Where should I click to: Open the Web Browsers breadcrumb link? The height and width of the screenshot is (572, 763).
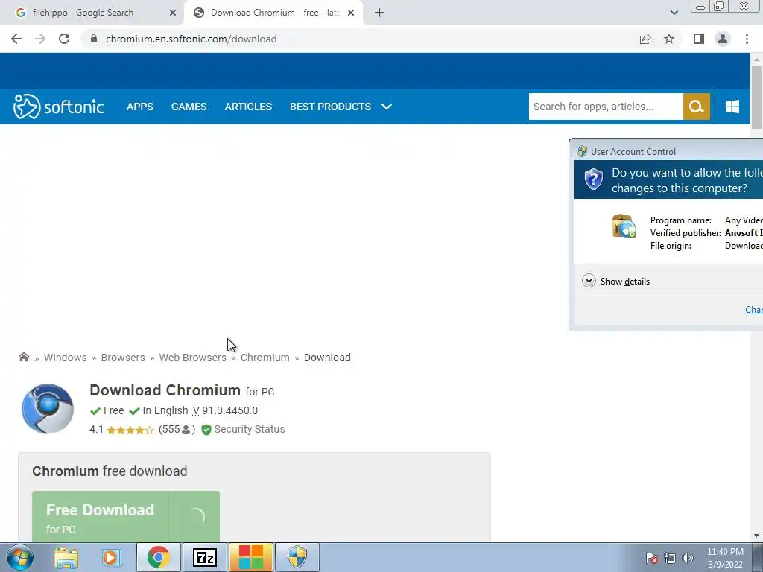193,357
